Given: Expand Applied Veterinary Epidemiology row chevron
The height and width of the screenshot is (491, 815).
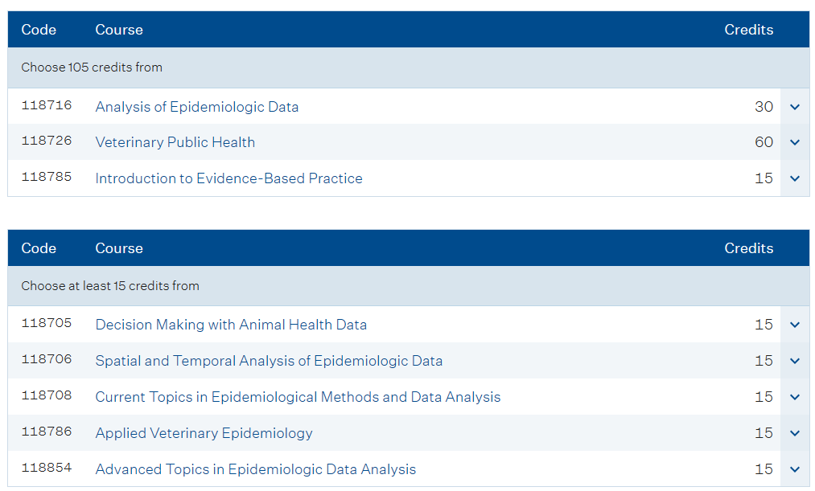Looking at the screenshot, I should click(795, 433).
